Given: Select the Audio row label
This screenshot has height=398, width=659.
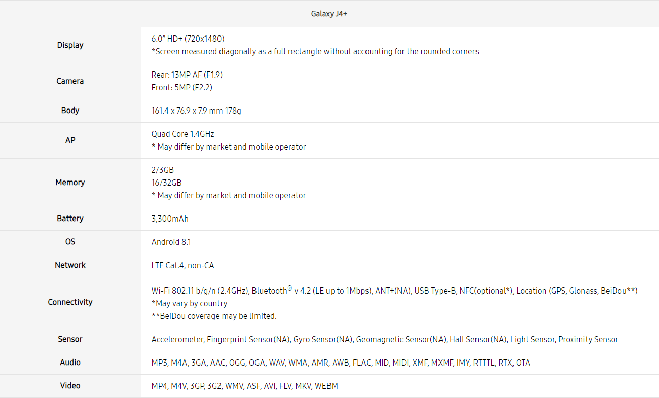Looking at the screenshot, I should (x=70, y=363).
